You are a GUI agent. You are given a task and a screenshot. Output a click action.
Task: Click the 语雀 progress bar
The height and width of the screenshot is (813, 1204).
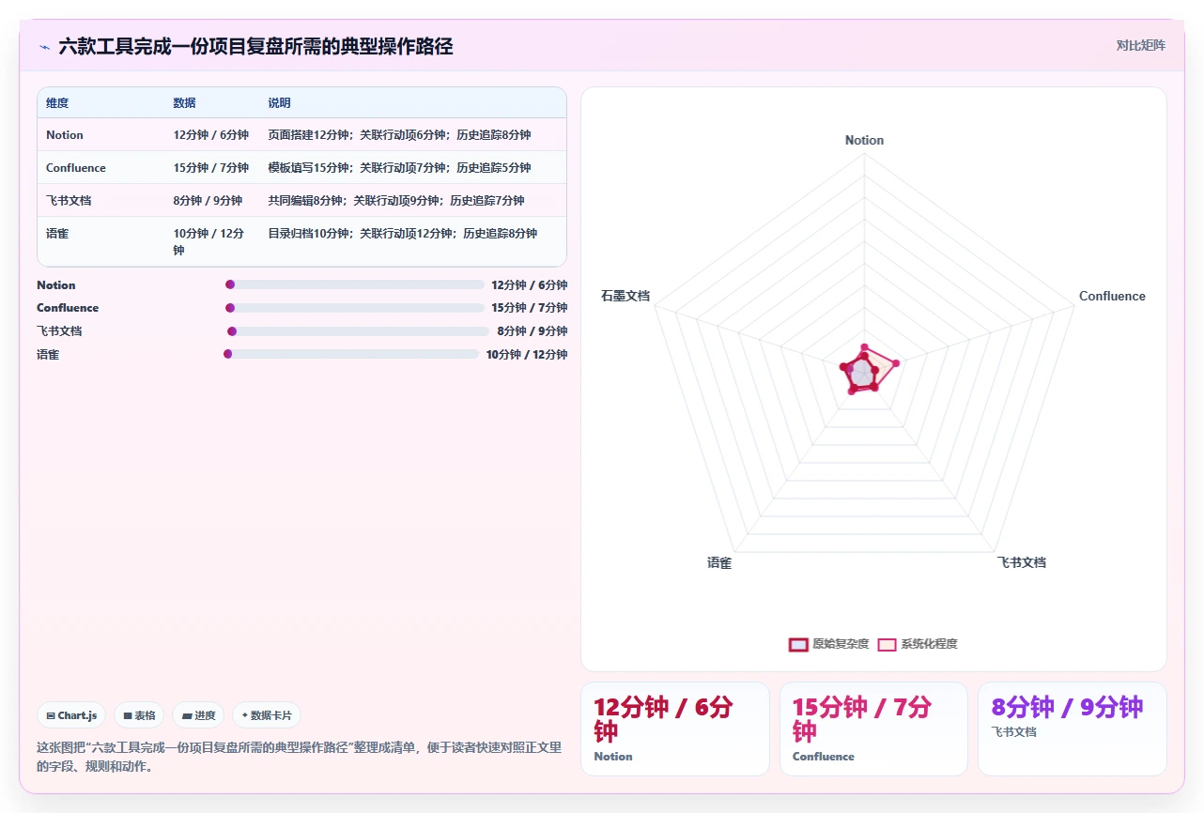click(351, 354)
